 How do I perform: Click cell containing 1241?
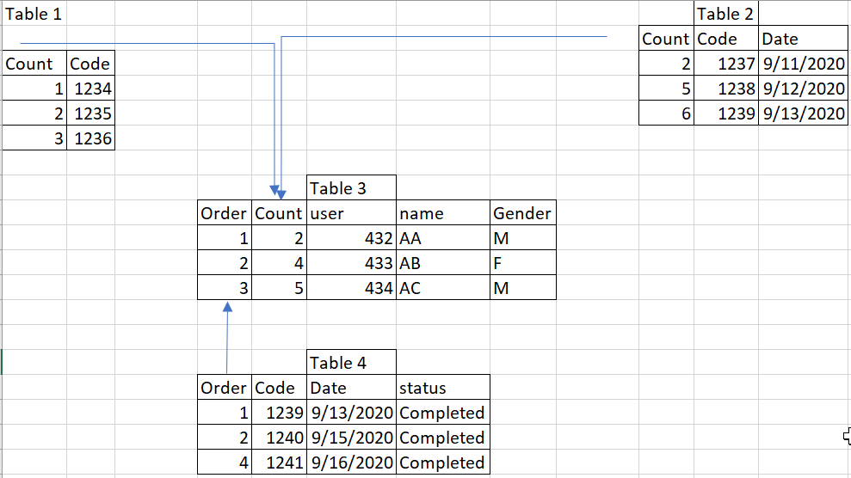(279, 463)
